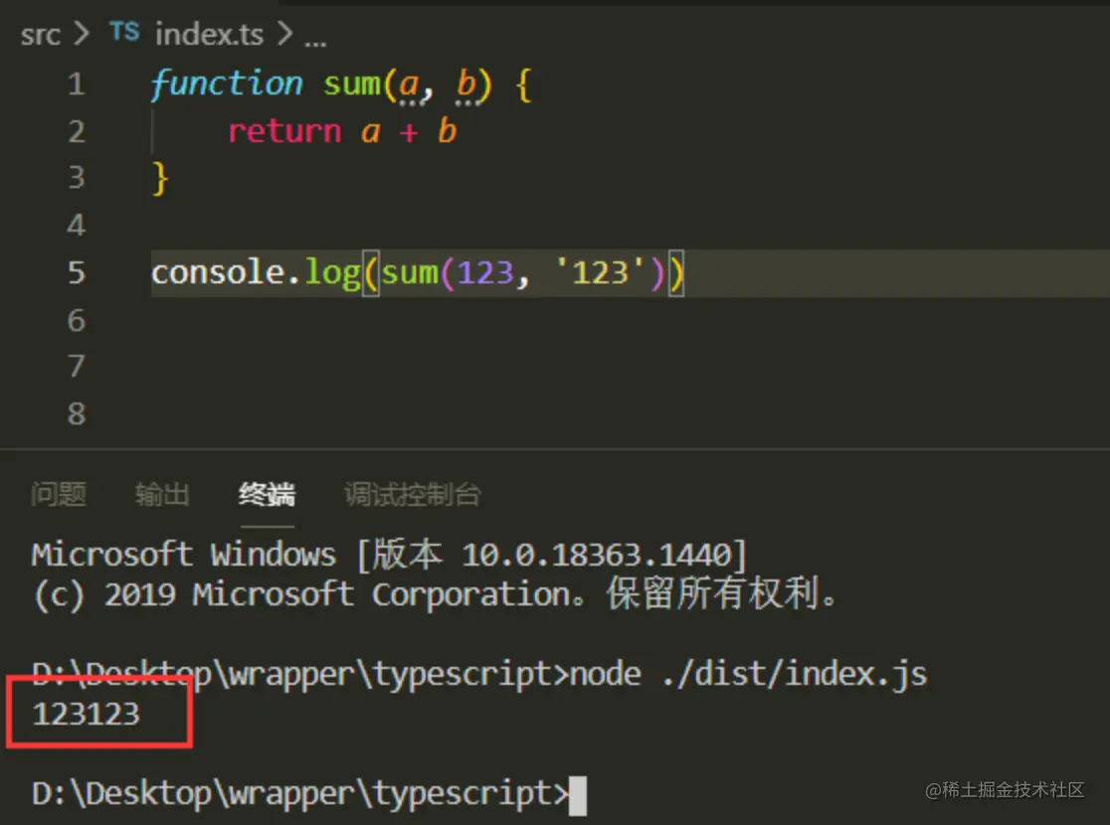
Task: Click line number 4 in the gutter
Action: coord(77,226)
